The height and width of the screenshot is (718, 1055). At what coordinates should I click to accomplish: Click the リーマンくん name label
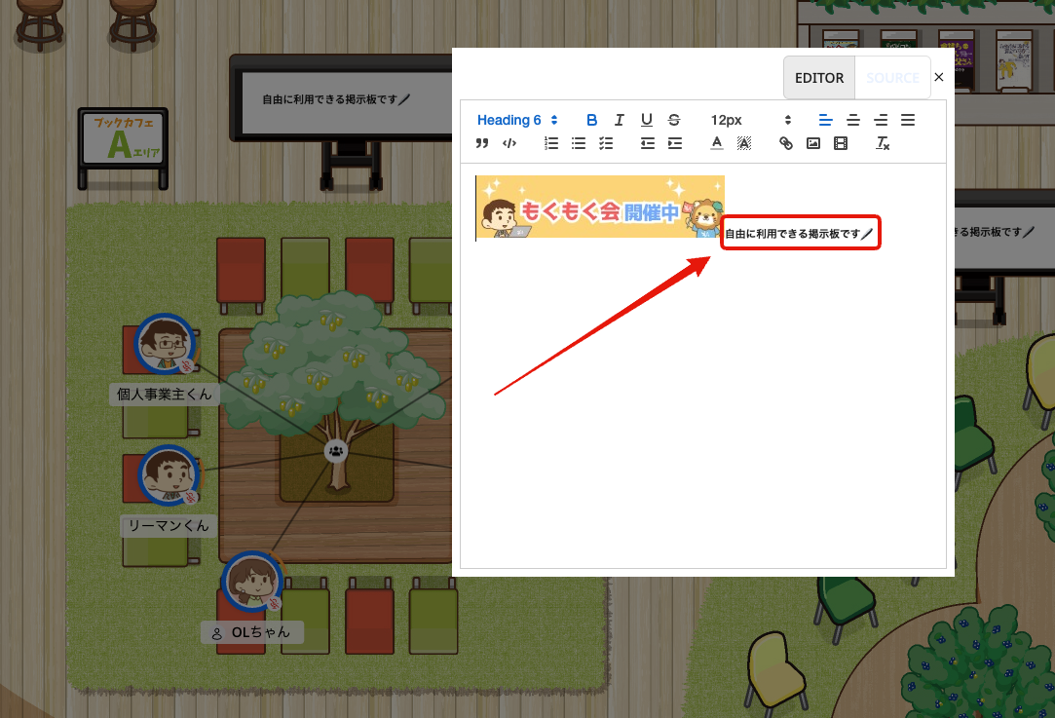169,525
